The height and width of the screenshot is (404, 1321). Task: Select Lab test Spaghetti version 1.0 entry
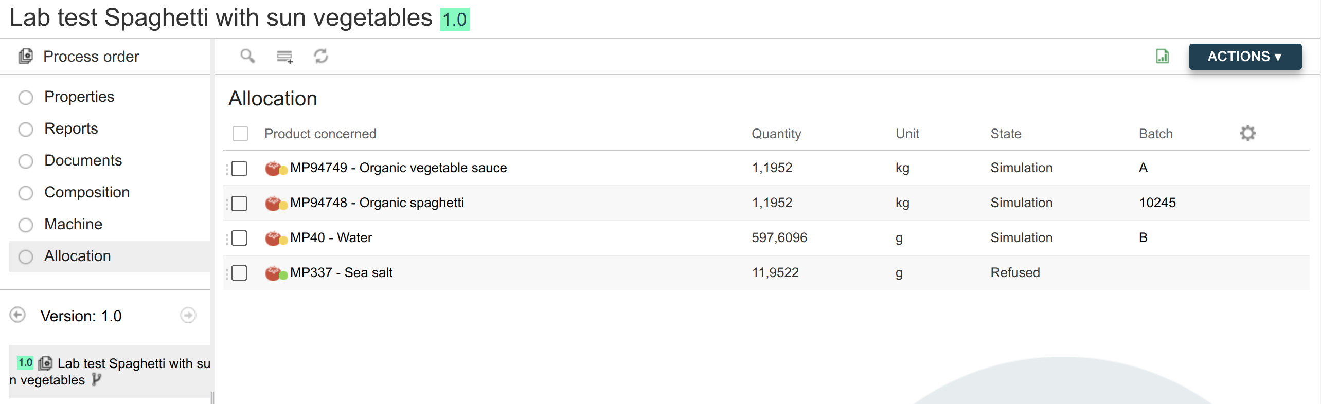point(110,372)
